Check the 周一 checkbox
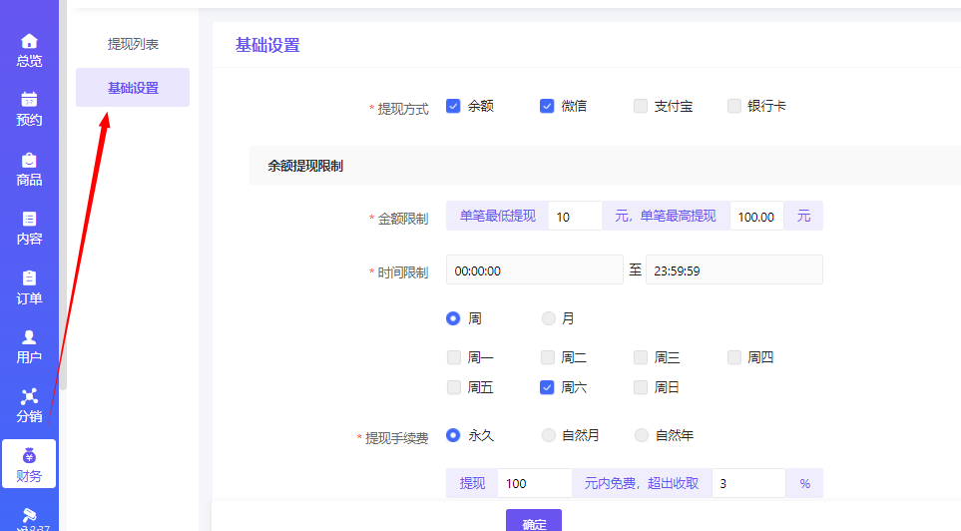The height and width of the screenshot is (531, 961). click(453, 357)
